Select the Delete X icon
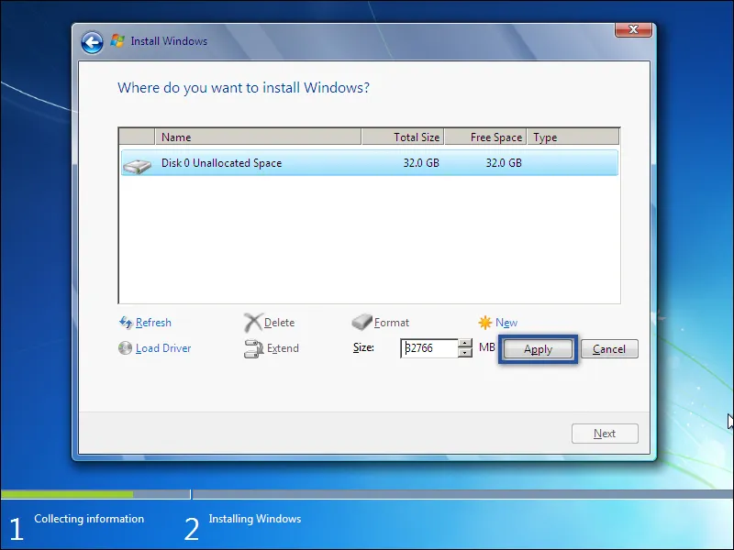 pyautogui.click(x=254, y=322)
